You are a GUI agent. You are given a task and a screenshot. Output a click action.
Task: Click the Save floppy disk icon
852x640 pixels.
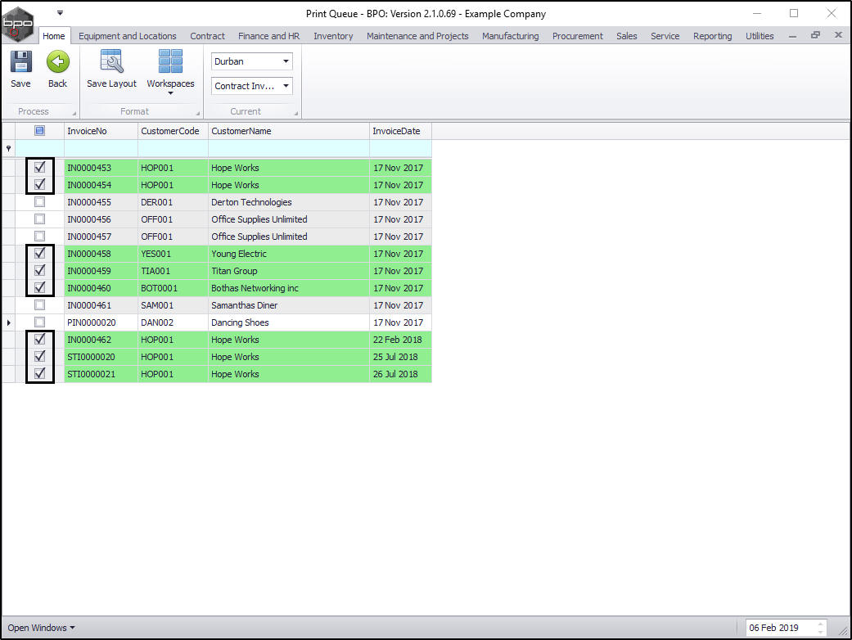coord(20,62)
